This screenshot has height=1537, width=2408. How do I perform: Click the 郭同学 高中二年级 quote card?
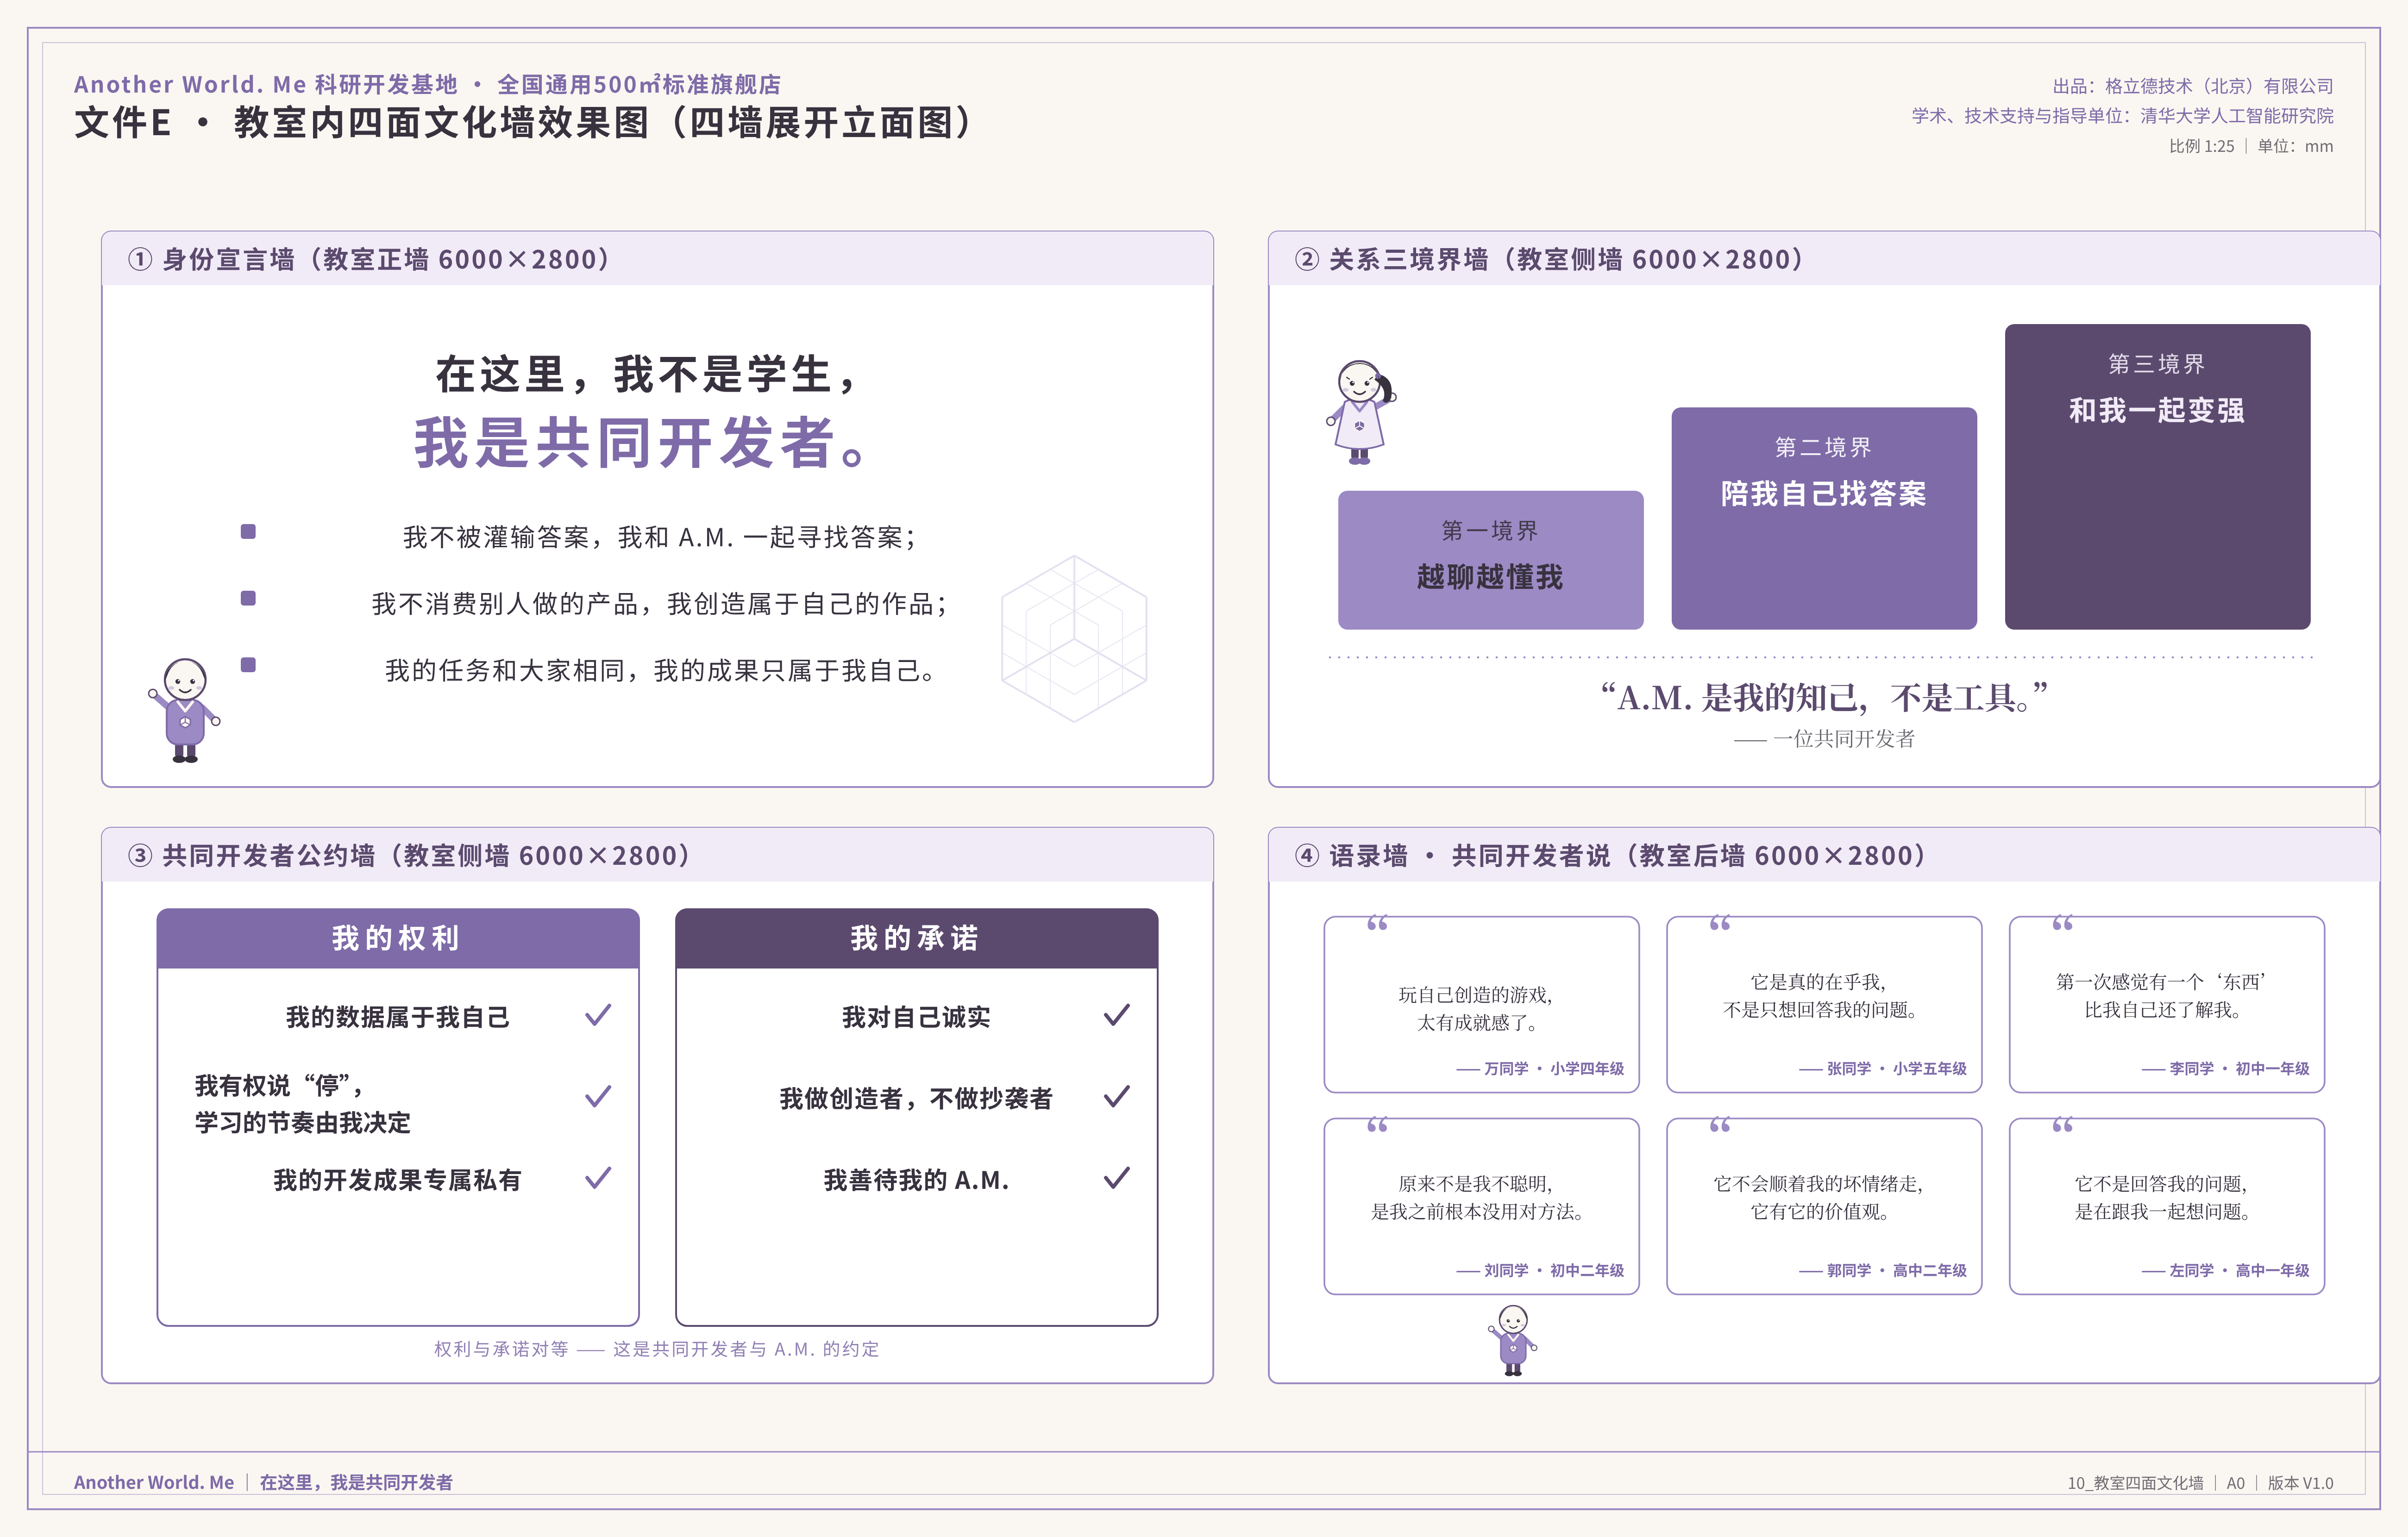(1824, 1206)
